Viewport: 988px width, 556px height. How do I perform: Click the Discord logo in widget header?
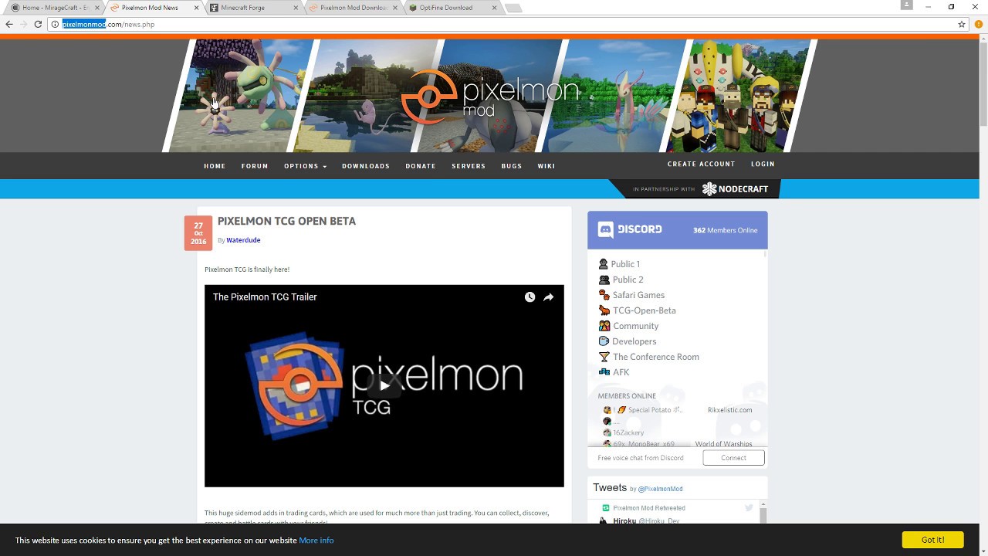pos(631,229)
